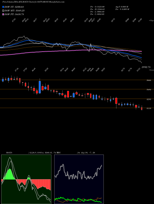Click the 2892.75 price label
Screen dimensions: 154x204
(x=146, y=67)
